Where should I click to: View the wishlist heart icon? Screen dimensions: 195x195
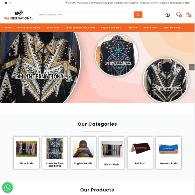click(x=179, y=15)
